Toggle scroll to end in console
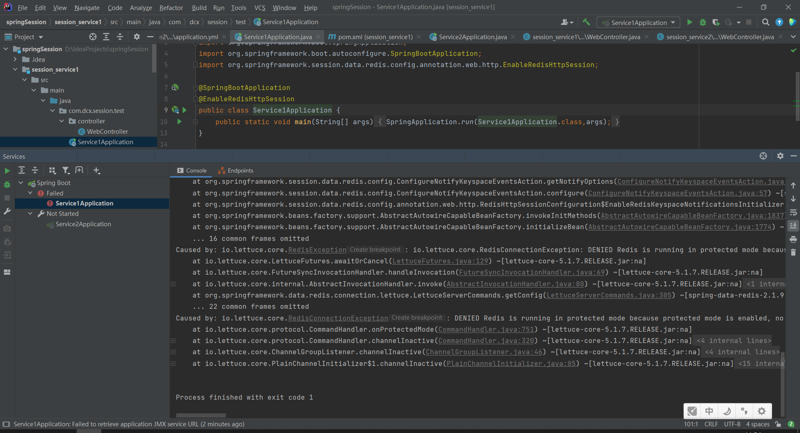The height and width of the screenshot is (433, 800). (x=793, y=226)
